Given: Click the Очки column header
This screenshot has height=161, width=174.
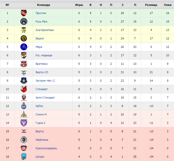Looking at the screenshot, I should [x=168, y=5].
